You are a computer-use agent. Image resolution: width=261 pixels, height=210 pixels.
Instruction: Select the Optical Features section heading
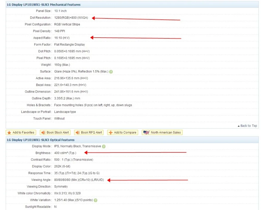(x=41, y=140)
